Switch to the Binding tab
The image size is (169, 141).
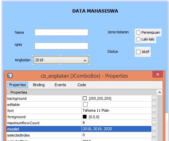click(39, 85)
